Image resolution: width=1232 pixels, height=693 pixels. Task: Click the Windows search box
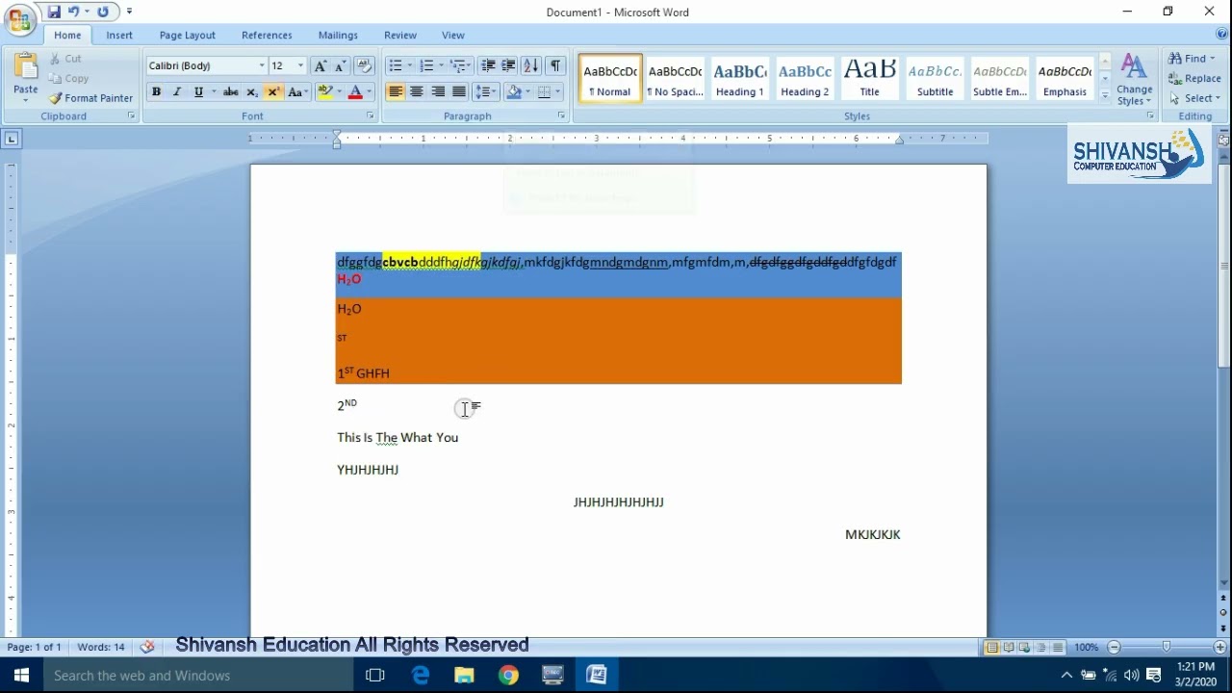click(198, 675)
